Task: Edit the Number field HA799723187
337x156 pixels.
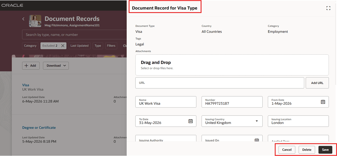Action: click(x=232, y=102)
